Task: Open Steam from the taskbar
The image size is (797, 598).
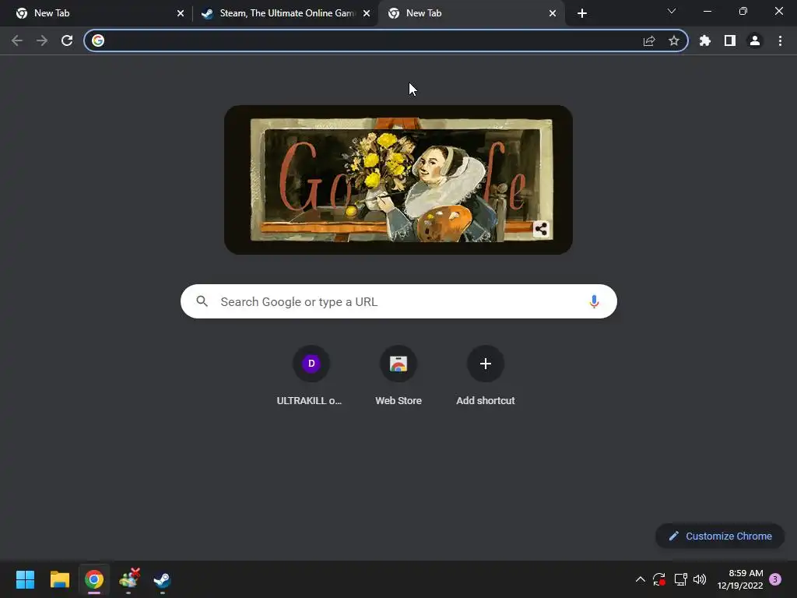Action: tap(163, 579)
